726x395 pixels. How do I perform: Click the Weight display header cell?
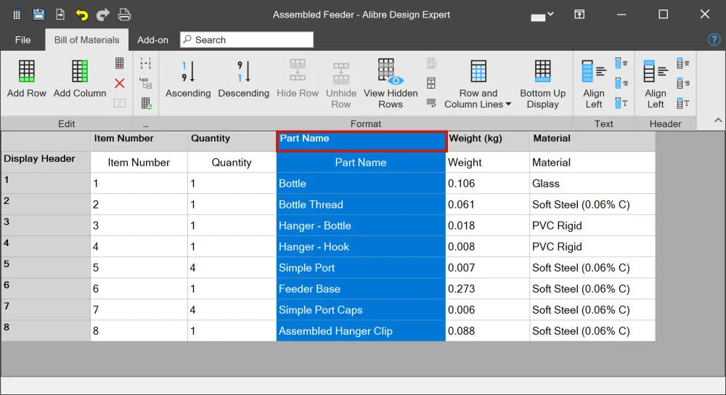click(x=488, y=162)
